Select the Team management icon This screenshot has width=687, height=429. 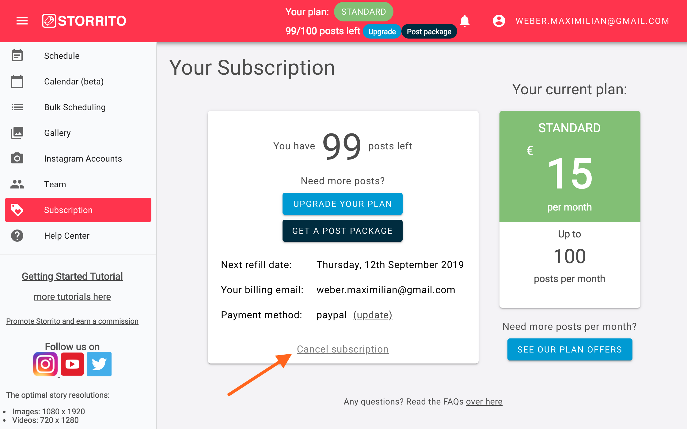click(x=17, y=184)
